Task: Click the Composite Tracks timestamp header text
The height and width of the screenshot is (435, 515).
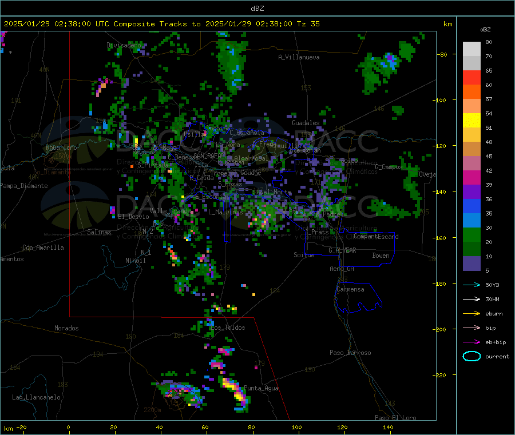Action: (161, 24)
